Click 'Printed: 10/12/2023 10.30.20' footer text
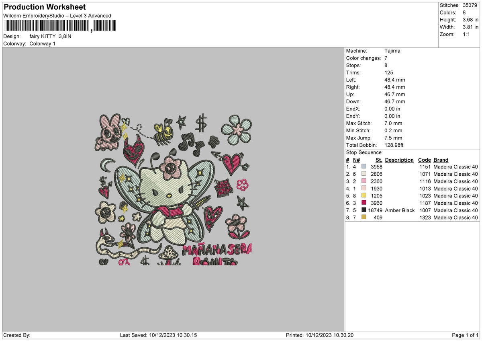This screenshot has width=482, height=341. [x=319, y=335]
